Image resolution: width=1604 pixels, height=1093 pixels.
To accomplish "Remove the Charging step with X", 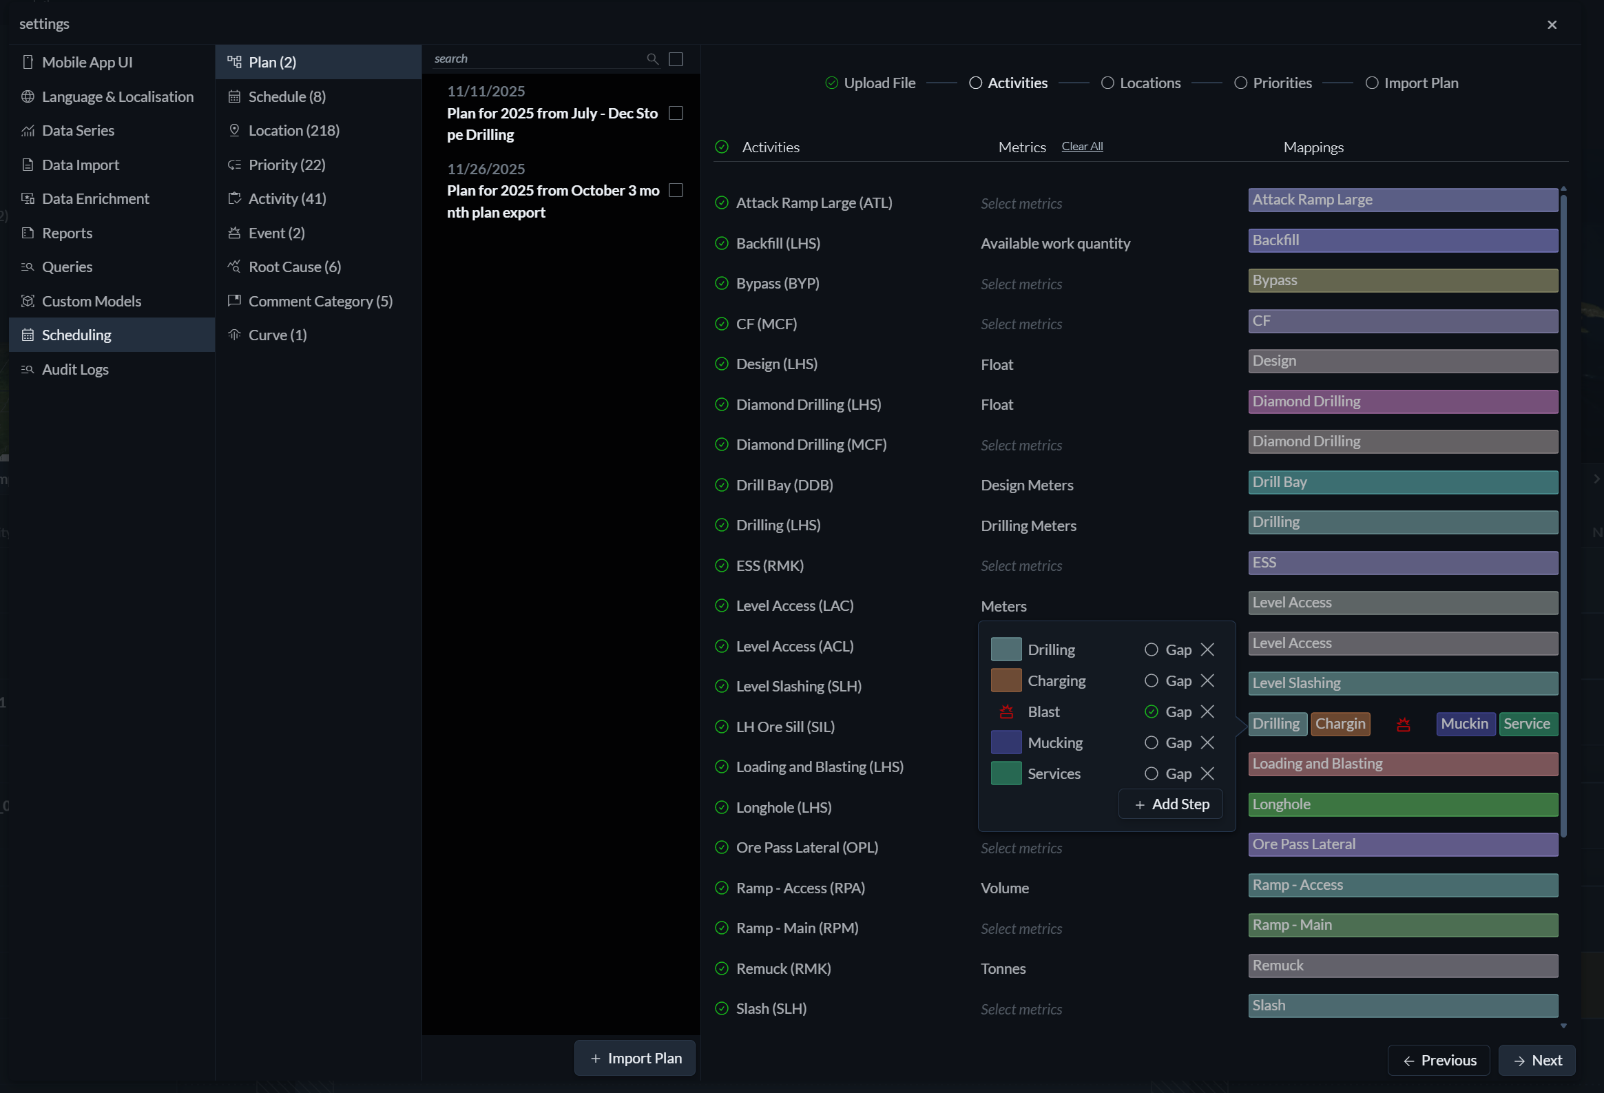I will pos(1207,680).
